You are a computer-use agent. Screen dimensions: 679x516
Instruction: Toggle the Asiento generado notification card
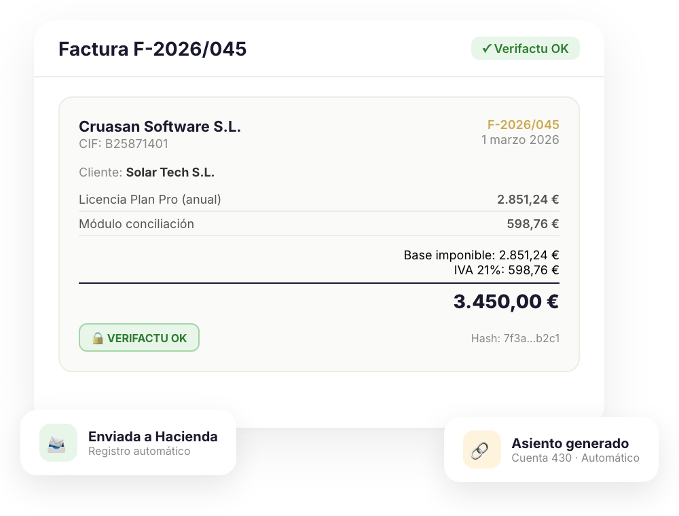[551, 449]
